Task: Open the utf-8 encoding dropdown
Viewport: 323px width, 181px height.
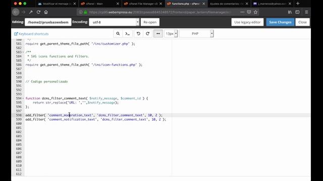Action: pos(114,22)
